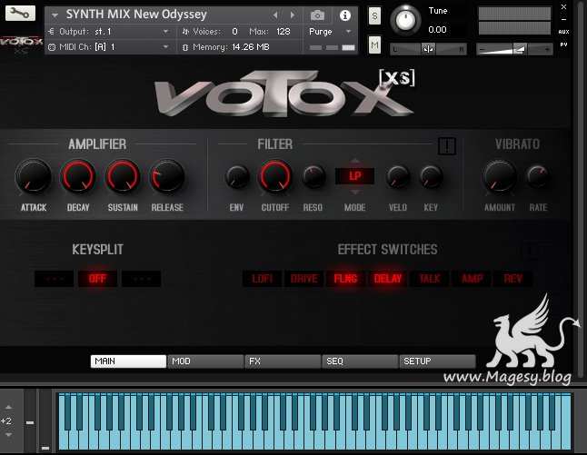The height and width of the screenshot is (455, 587).
Task: Enable the DRIVE effect switch
Action: [304, 279]
